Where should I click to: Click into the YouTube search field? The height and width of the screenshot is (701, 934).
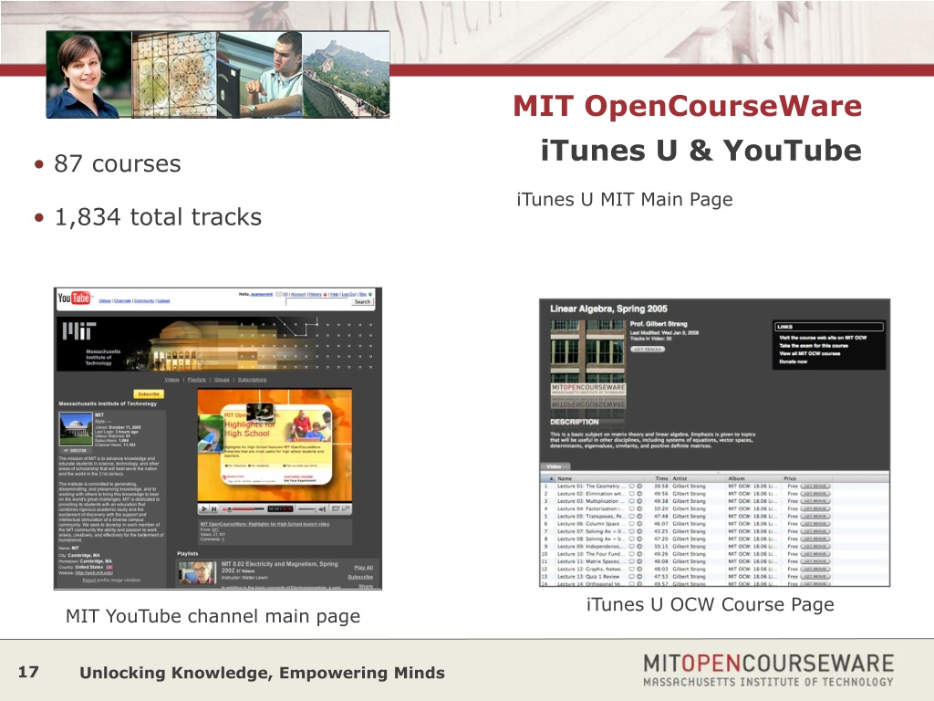[318, 301]
